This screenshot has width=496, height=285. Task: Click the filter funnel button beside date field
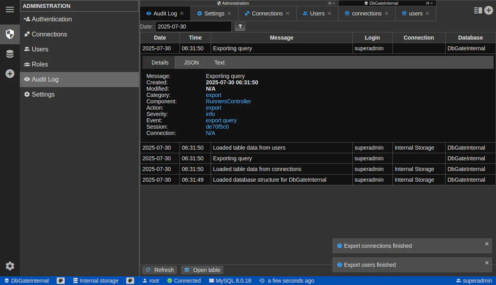pyautogui.click(x=240, y=27)
